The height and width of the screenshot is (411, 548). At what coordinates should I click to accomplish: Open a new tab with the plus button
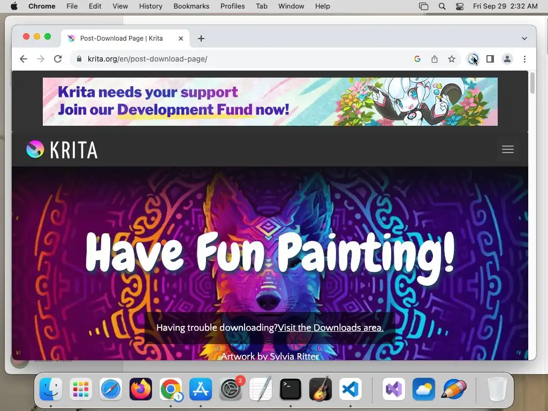[x=201, y=39]
